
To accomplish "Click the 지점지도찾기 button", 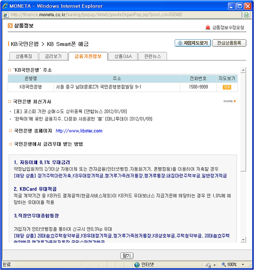I will tap(193, 43).
